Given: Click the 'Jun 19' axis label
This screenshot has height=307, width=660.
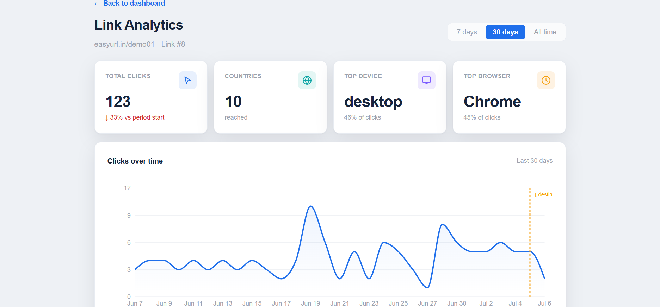Looking at the screenshot, I should coord(310,303).
